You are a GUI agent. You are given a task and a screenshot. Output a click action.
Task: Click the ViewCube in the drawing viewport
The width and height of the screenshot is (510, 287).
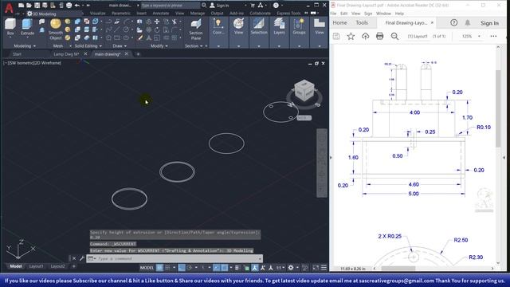pos(304,91)
